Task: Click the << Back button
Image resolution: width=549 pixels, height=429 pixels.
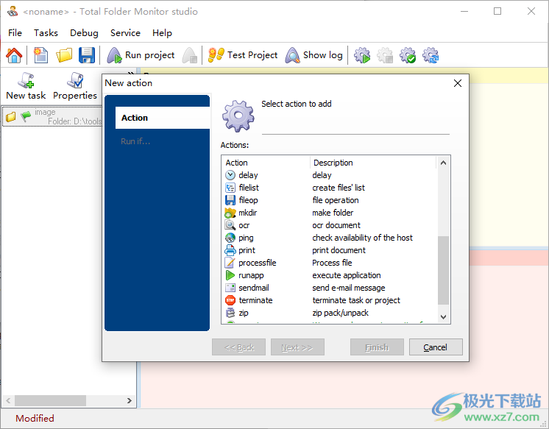Action: click(x=238, y=347)
